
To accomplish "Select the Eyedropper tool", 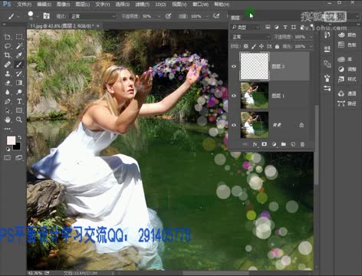I will point(19,55).
